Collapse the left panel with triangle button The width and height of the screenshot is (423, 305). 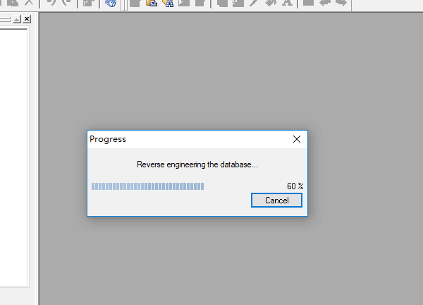coord(17,19)
